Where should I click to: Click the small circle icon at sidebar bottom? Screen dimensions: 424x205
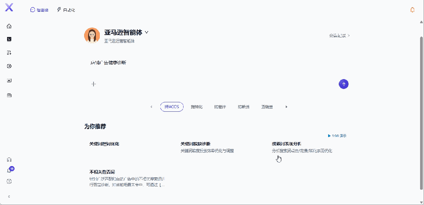pyautogui.click(x=9, y=197)
